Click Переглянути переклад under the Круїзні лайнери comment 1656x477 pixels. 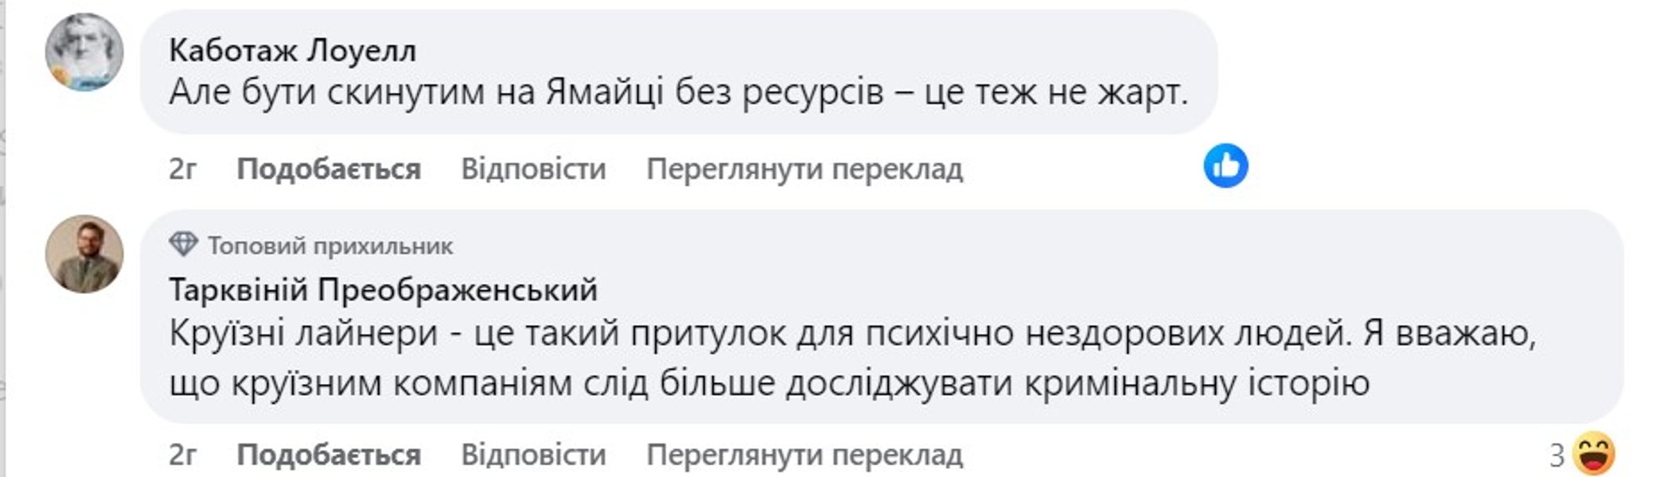tap(804, 455)
